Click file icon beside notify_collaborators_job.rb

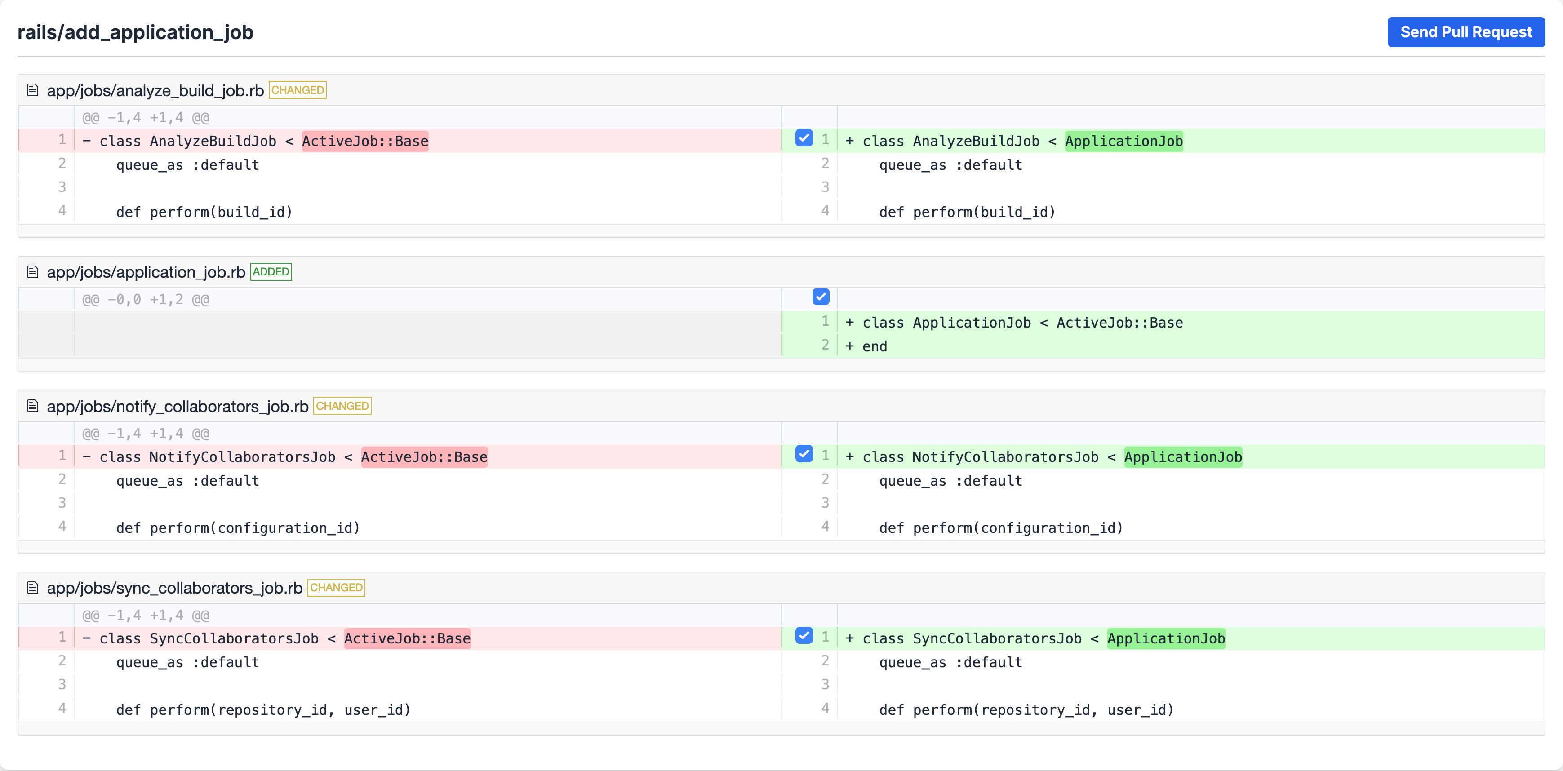tap(33, 406)
